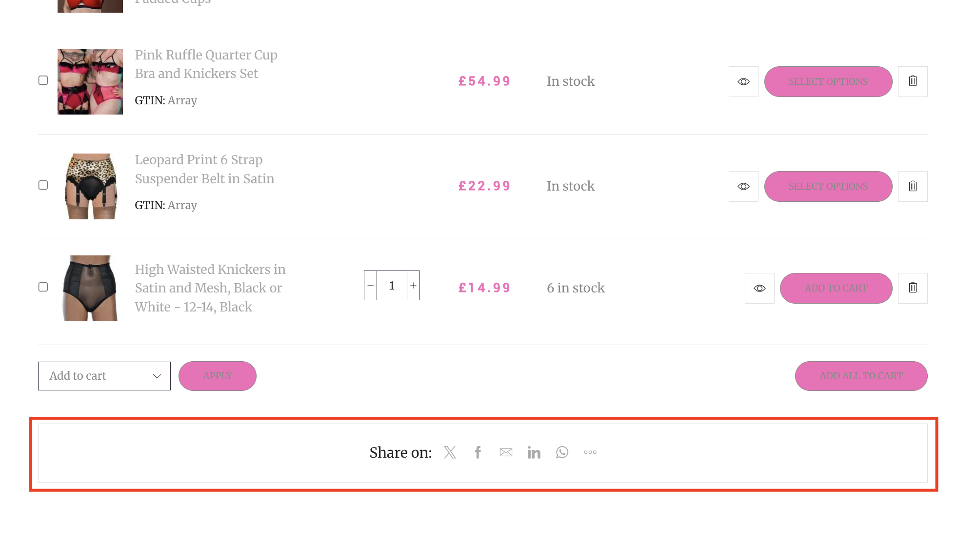Share wishlist on Facebook
Viewport: 958px width, 542px height.
click(478, 452)
